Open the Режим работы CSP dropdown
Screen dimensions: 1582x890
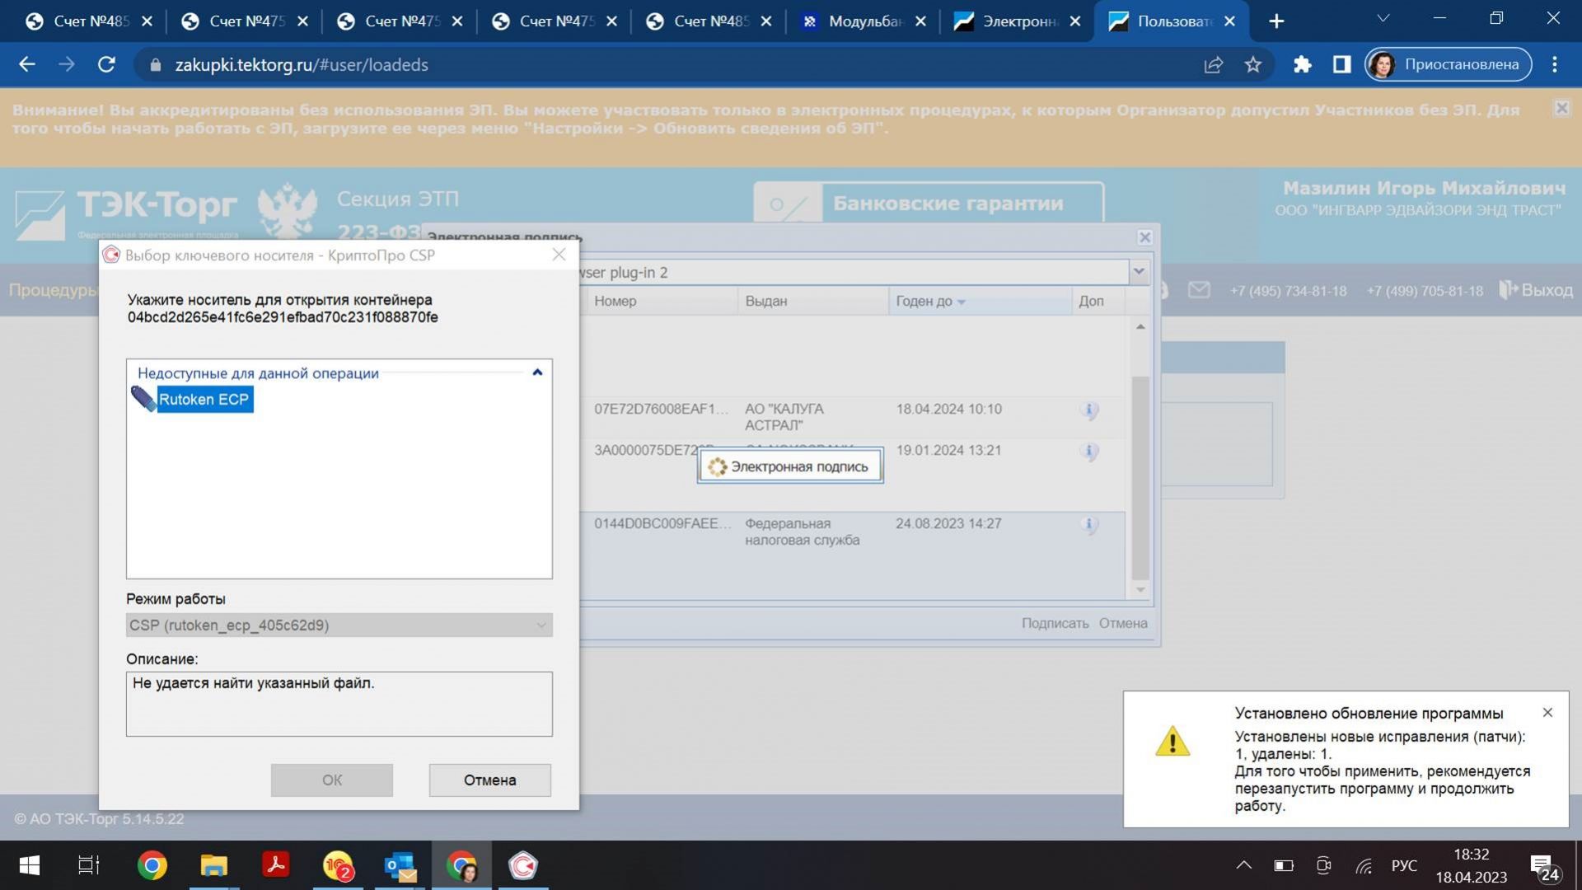click(339, 625)
